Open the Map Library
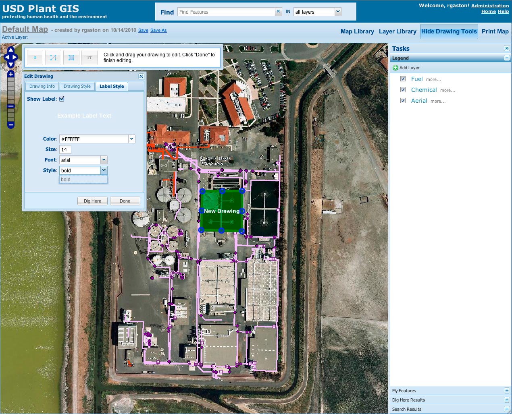This screenshot has width=512, height=414. (x=357, y=31)
